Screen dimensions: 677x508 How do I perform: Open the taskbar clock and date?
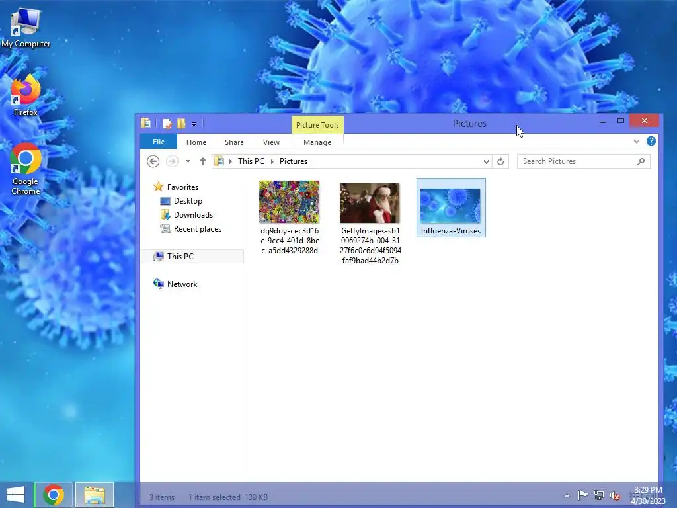648,495
